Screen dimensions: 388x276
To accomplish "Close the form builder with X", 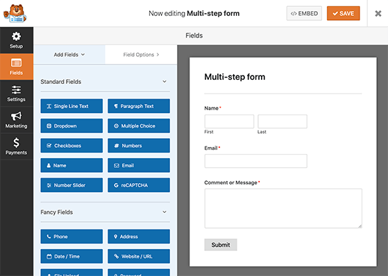I will [378, 13].
